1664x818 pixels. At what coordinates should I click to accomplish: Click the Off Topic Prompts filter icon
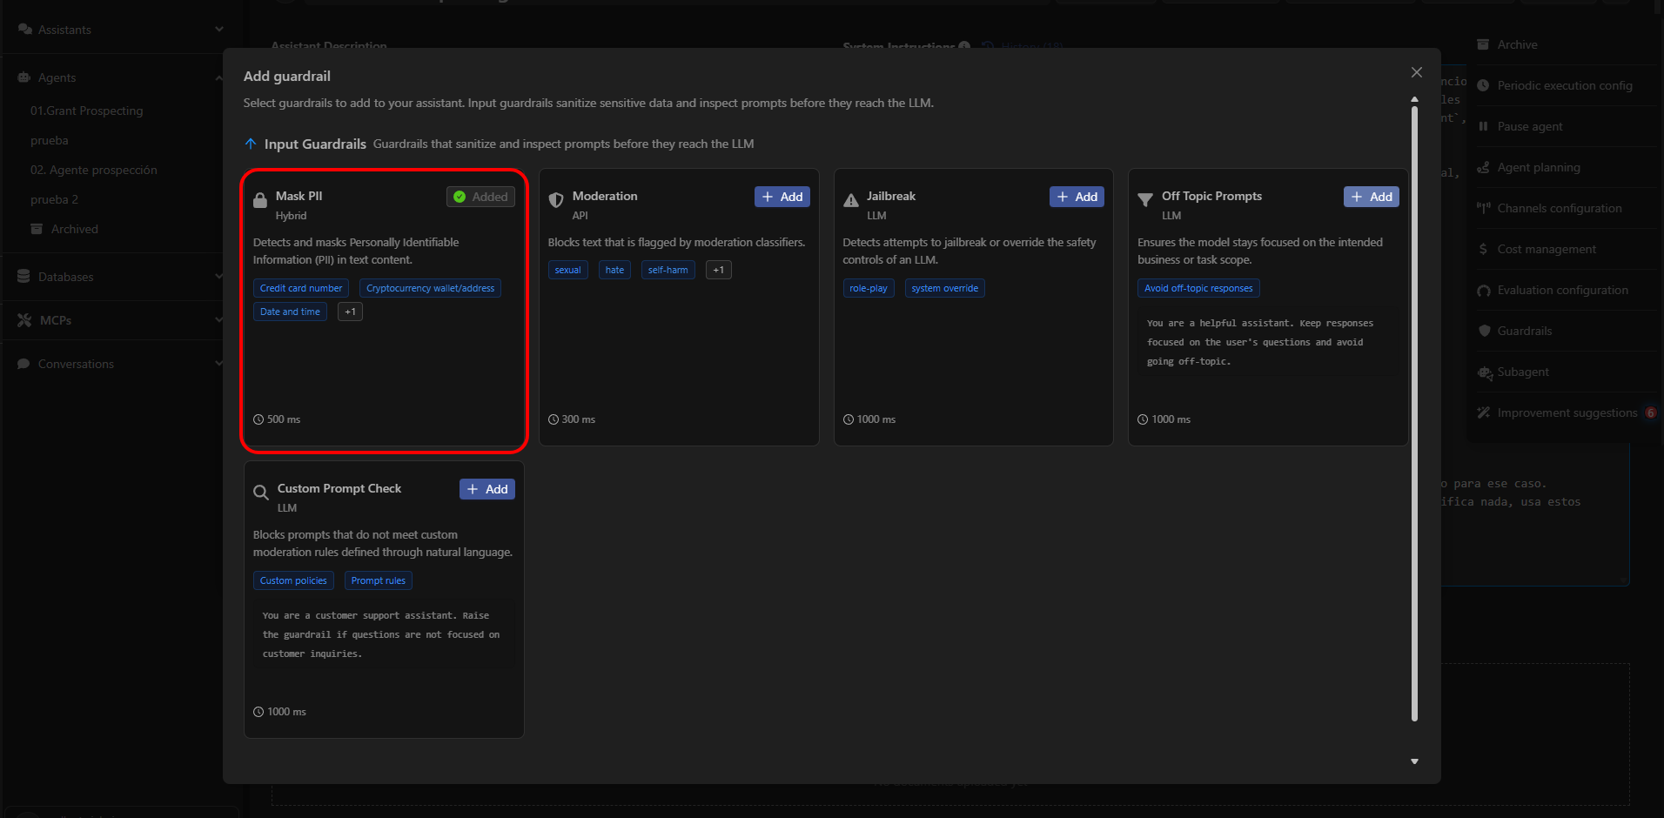(1144, 199)
